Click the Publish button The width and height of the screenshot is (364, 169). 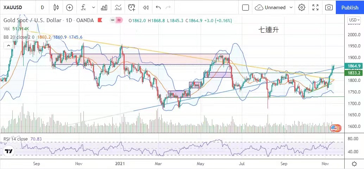(350, 7)
